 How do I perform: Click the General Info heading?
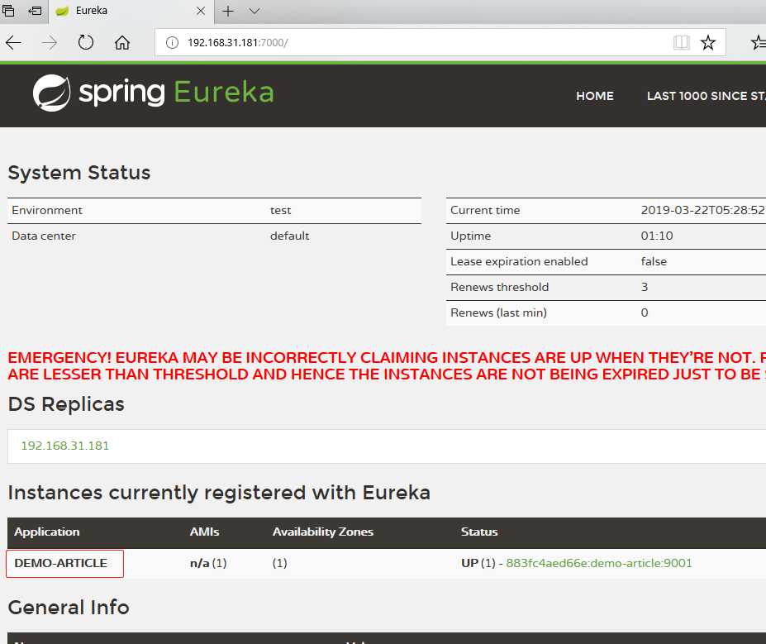69,608
